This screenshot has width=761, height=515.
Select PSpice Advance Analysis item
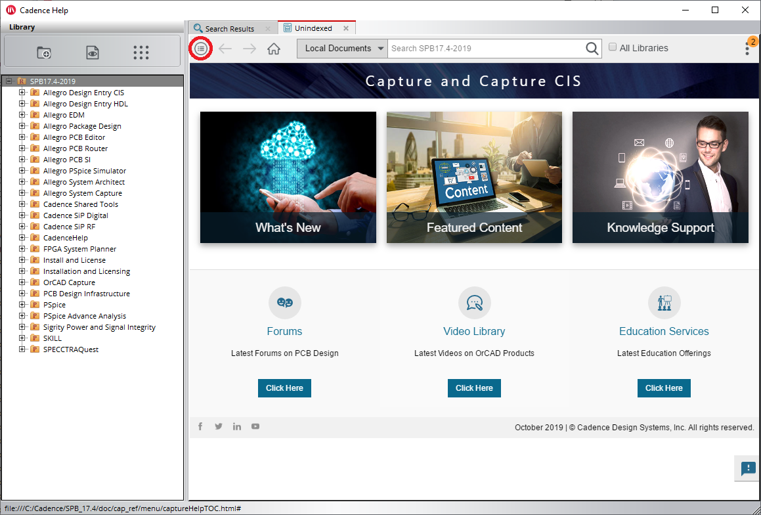(85, 315)
